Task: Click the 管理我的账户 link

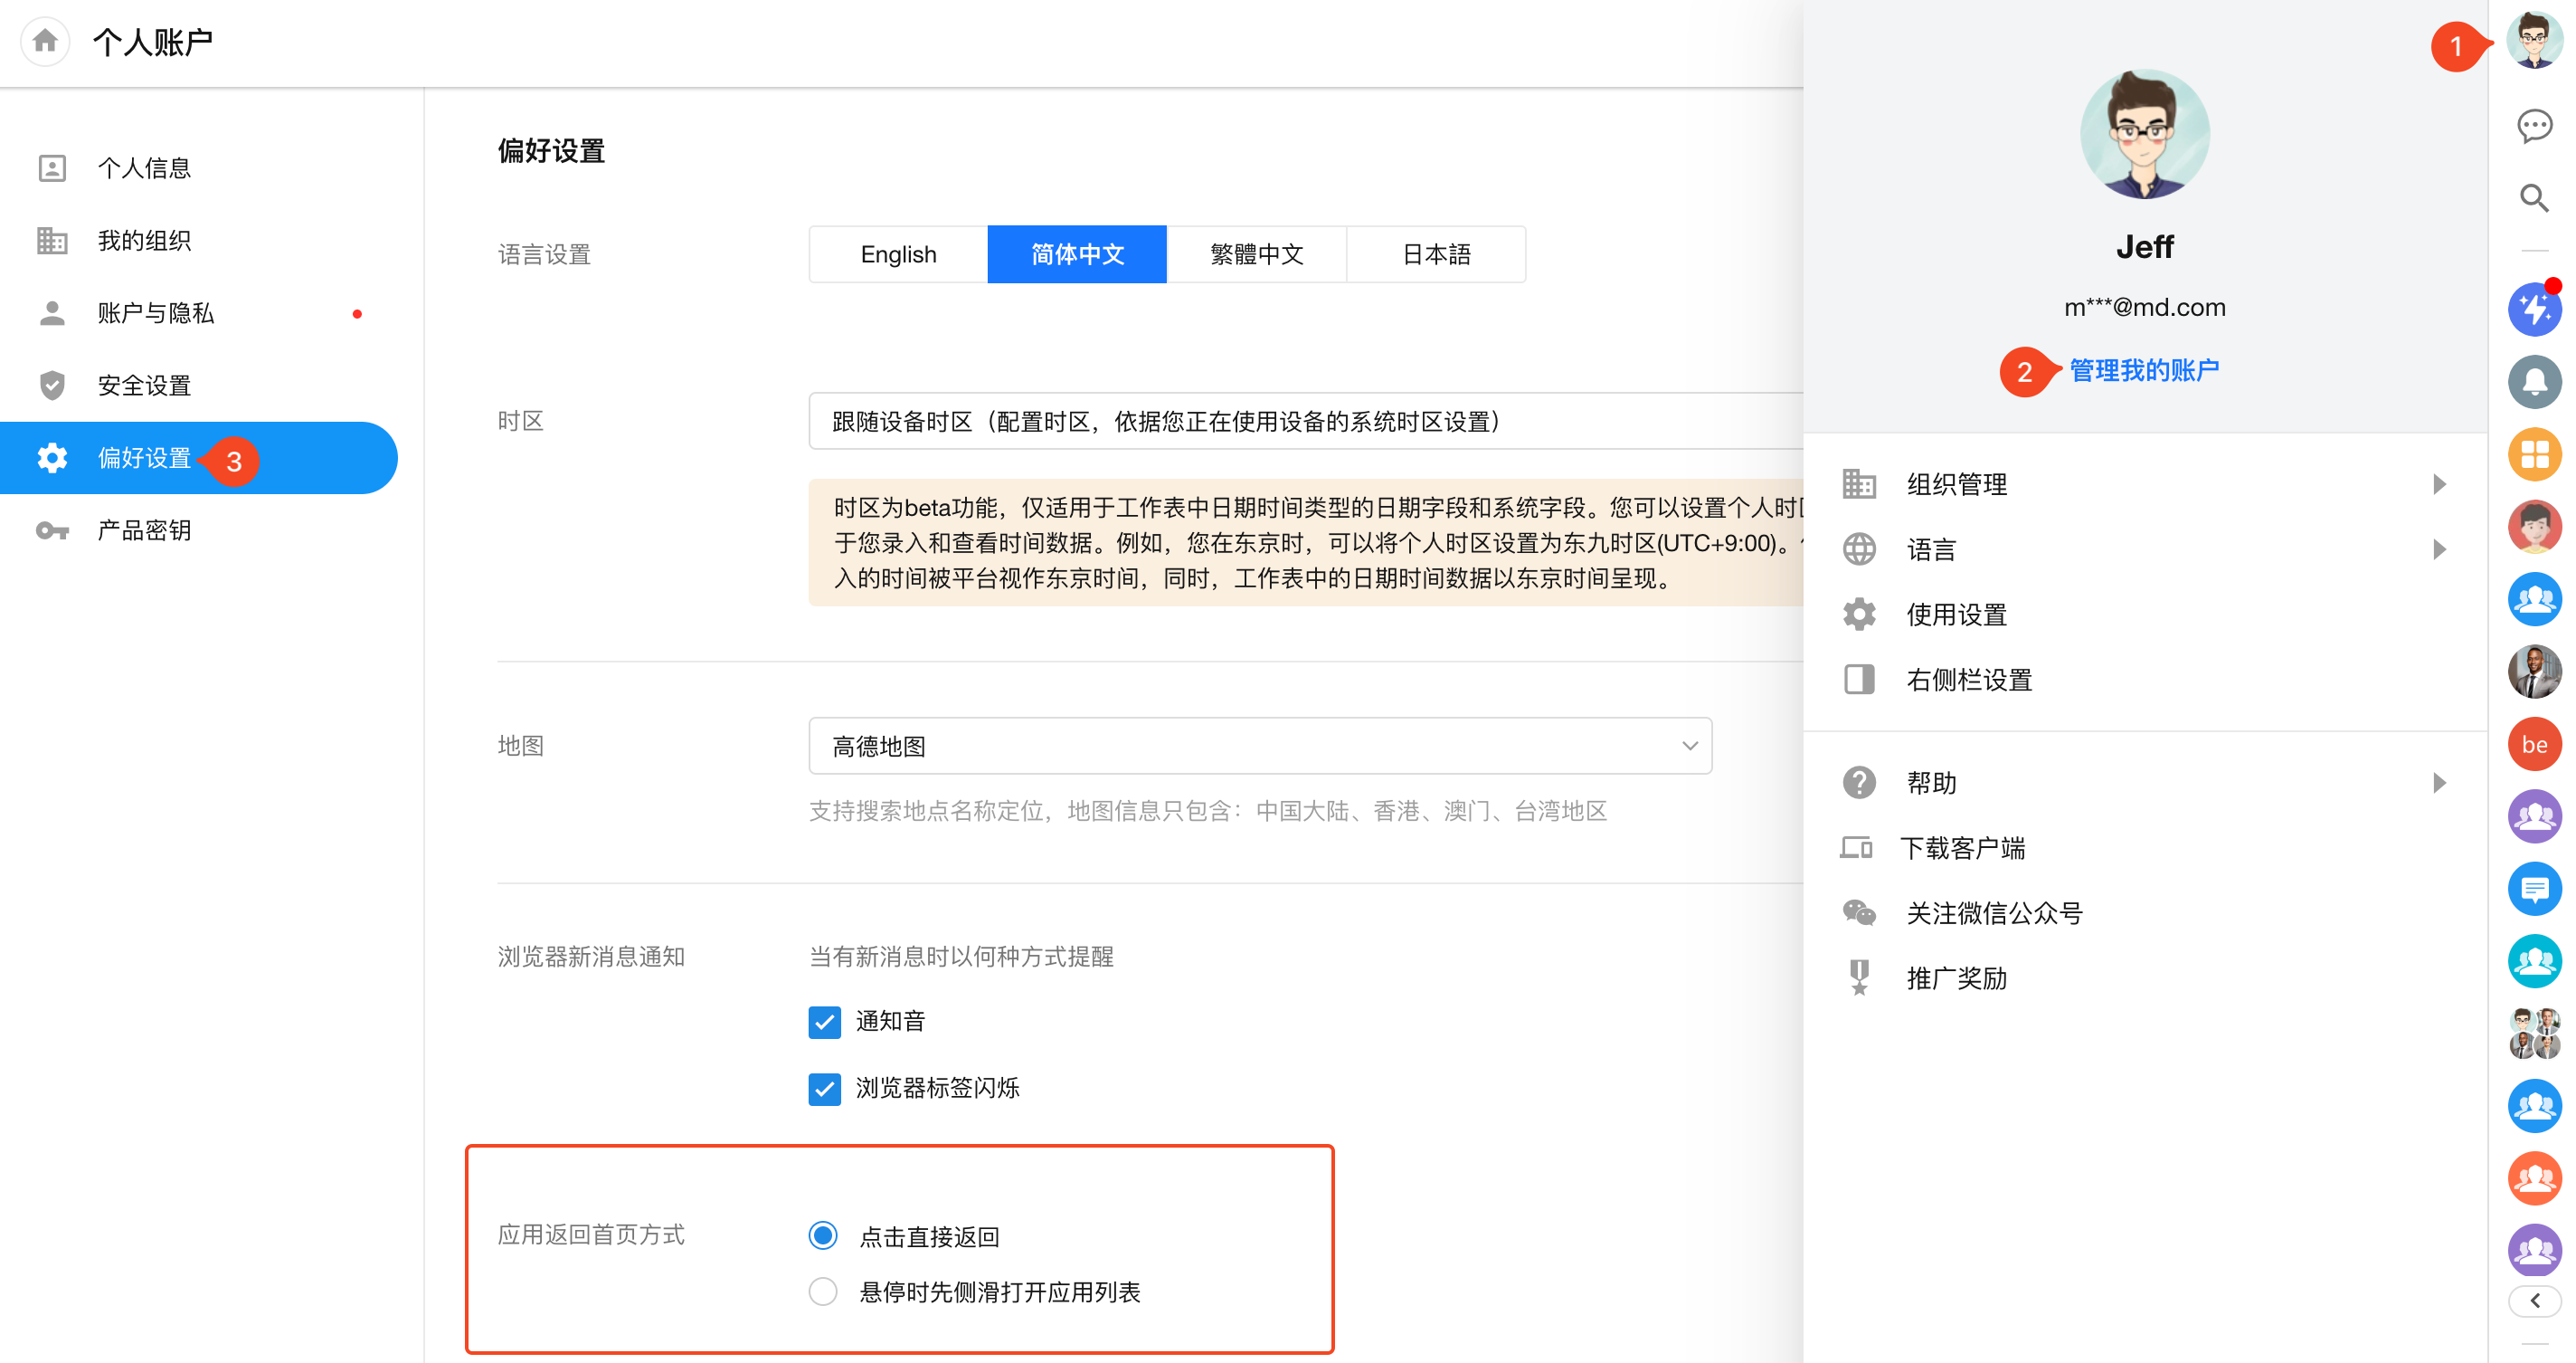Action: [x=2143, y=370]
